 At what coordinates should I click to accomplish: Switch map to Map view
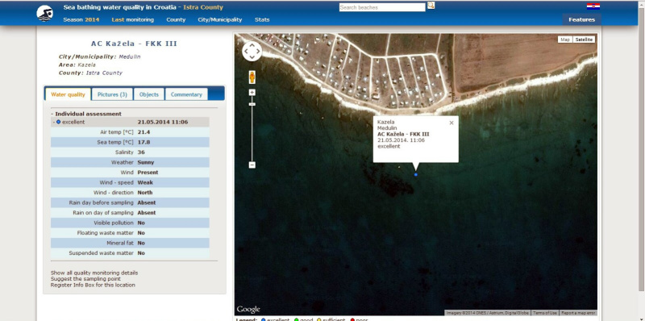[x=565, y=40]
